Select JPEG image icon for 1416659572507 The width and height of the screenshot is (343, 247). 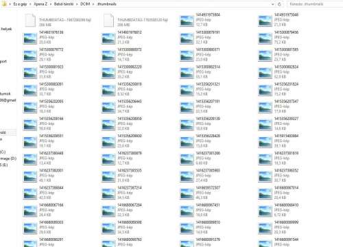point(187,194)
